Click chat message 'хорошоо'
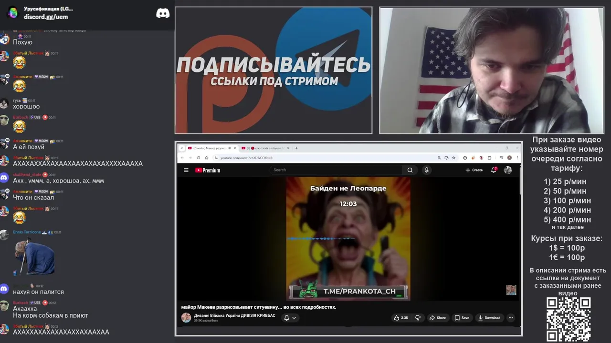 tap(26, 107)
